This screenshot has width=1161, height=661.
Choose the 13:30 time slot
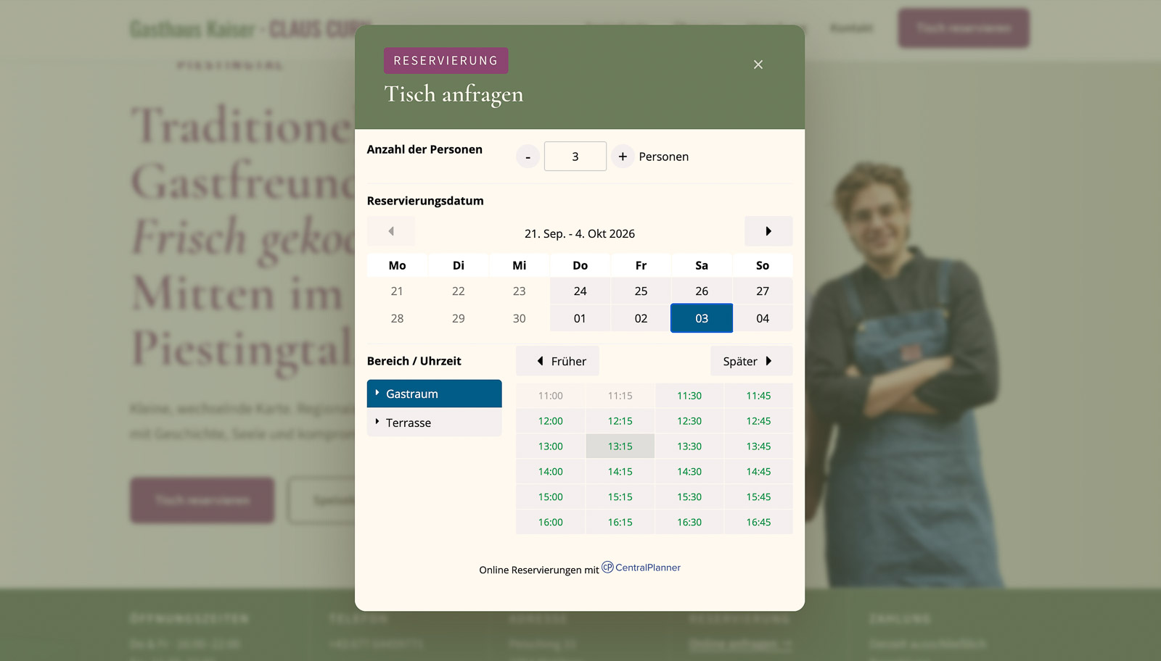(689, 446)
